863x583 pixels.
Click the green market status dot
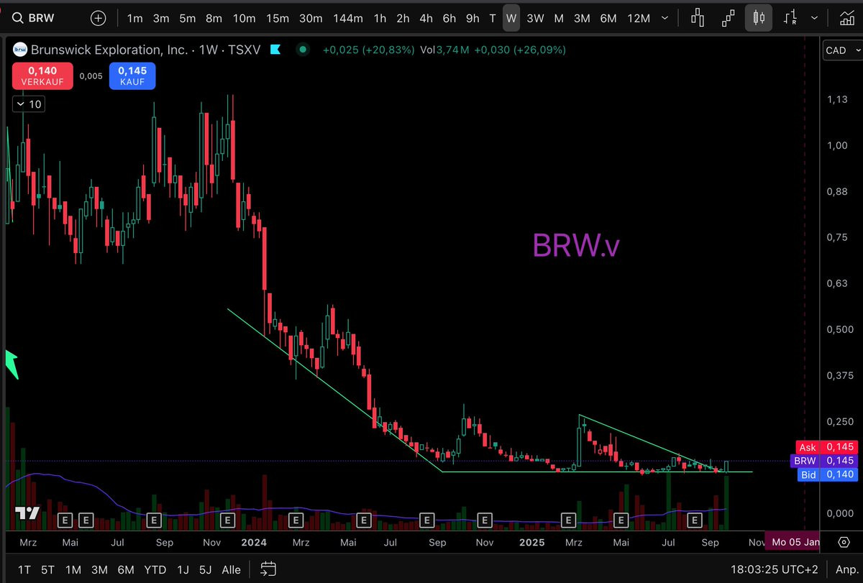click(x=303, y=50)
